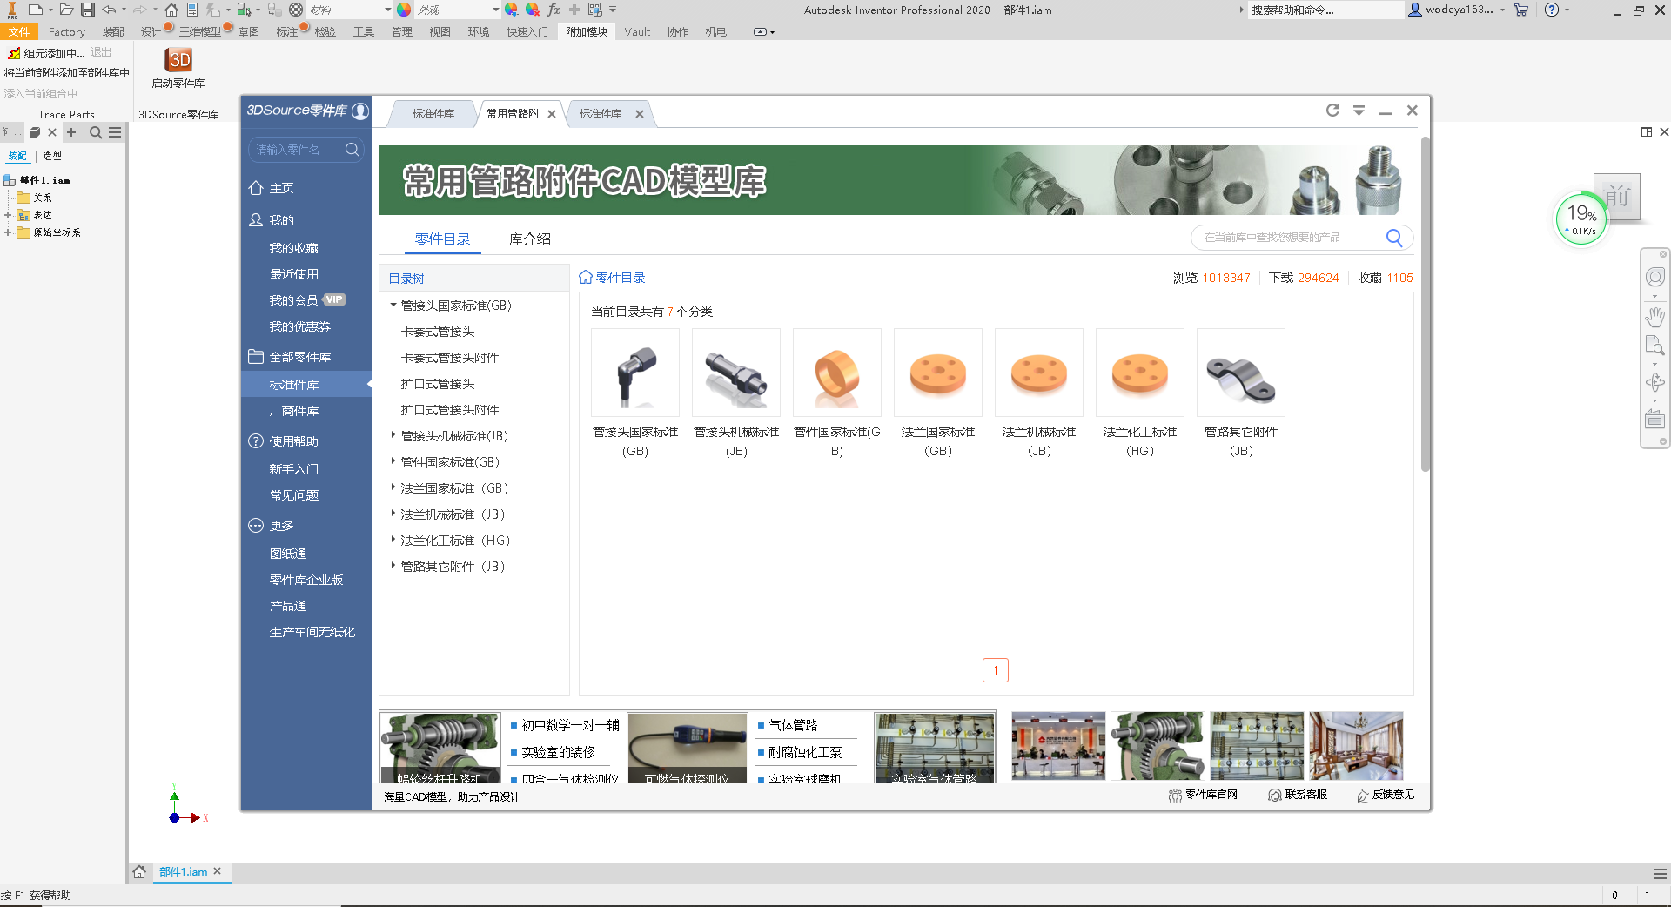Viewport: 1671px width, 907px height.
Task: Select 卡套式管接头 in directory tree
Action: pos(438,332)
